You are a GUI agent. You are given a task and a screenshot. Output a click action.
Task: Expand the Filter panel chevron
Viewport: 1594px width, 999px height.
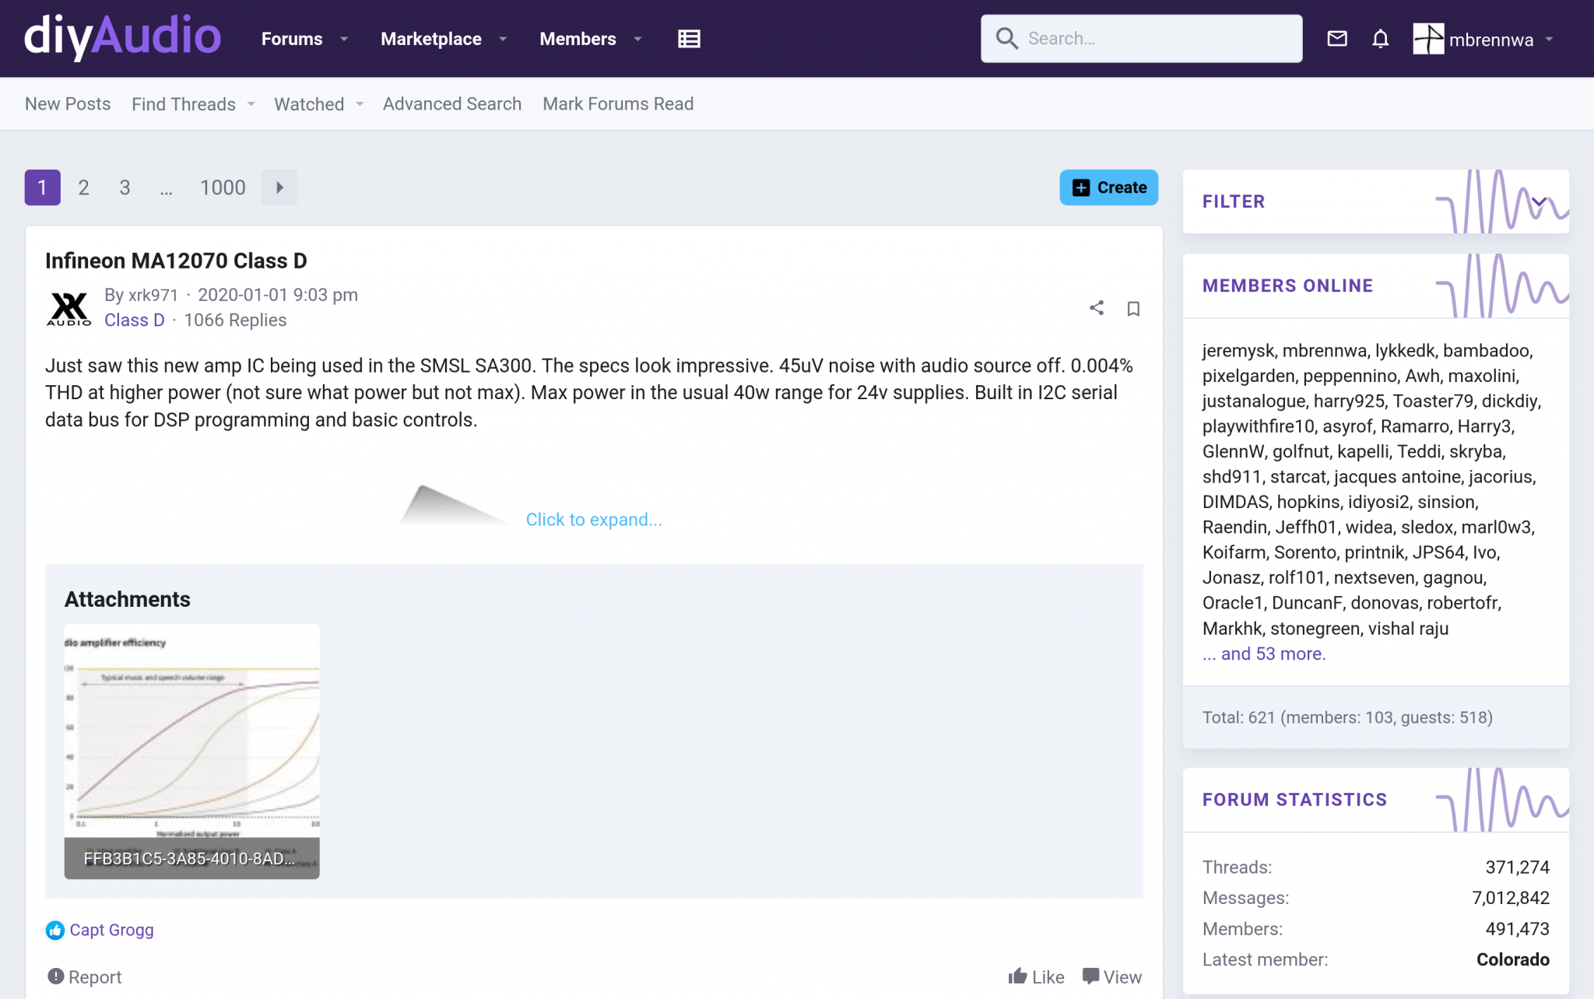coord(1539,202)
